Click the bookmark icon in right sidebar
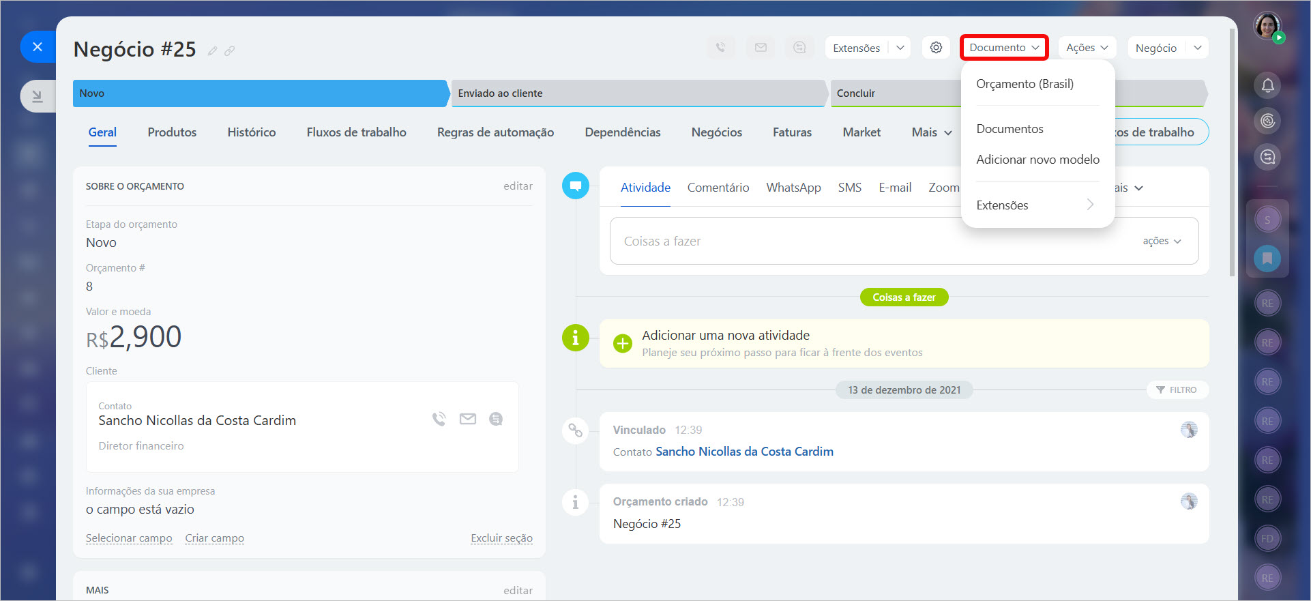1311x601 pixels. point(1267,259)
